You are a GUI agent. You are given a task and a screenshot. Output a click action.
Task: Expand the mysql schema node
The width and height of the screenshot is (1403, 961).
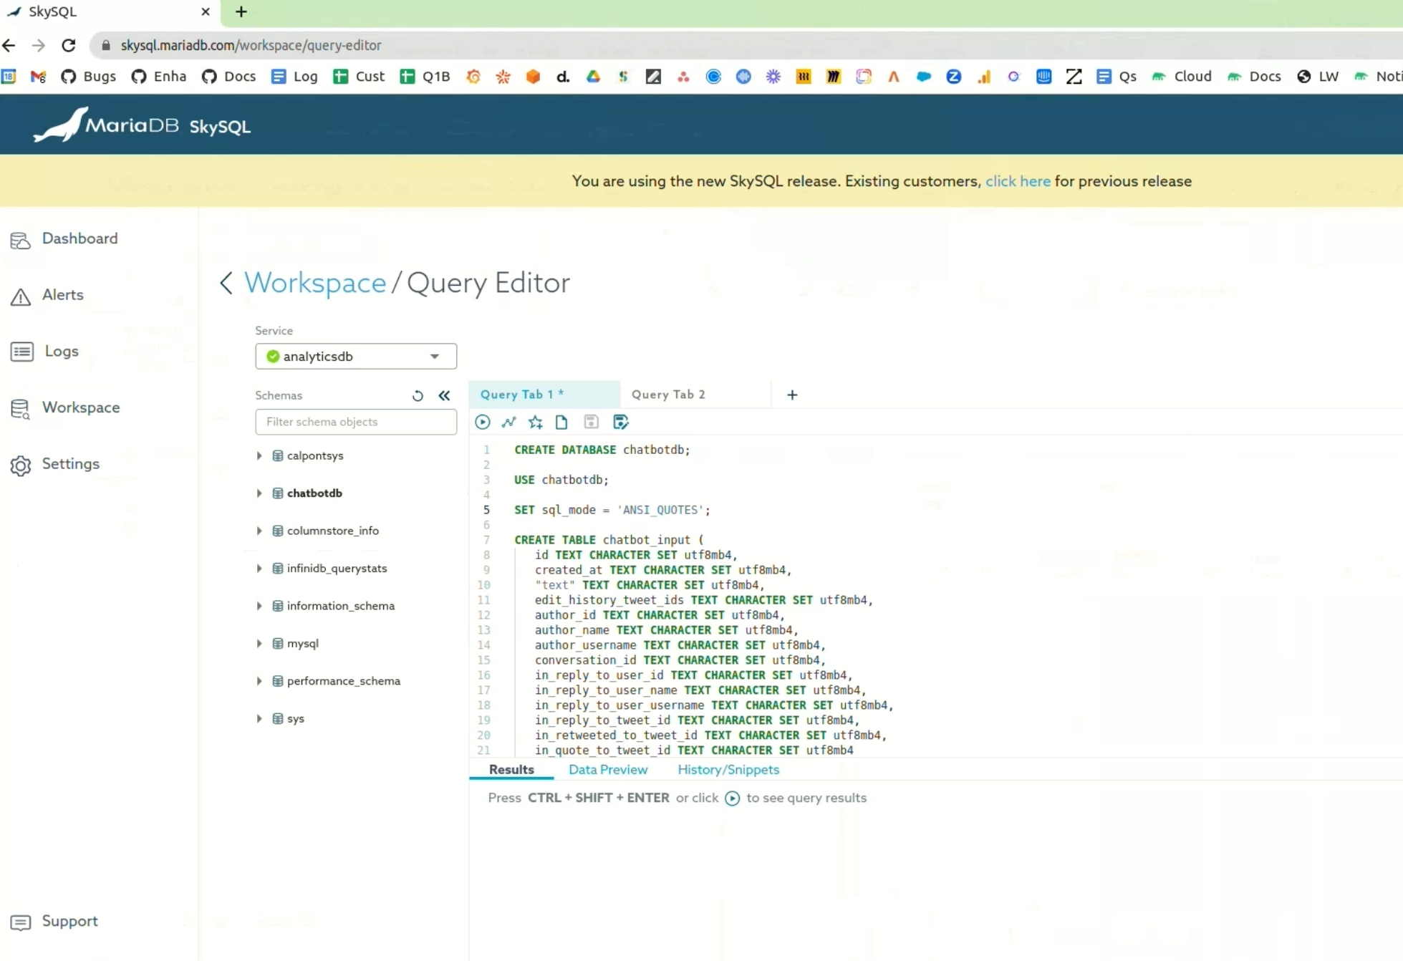tap(259, 643)
